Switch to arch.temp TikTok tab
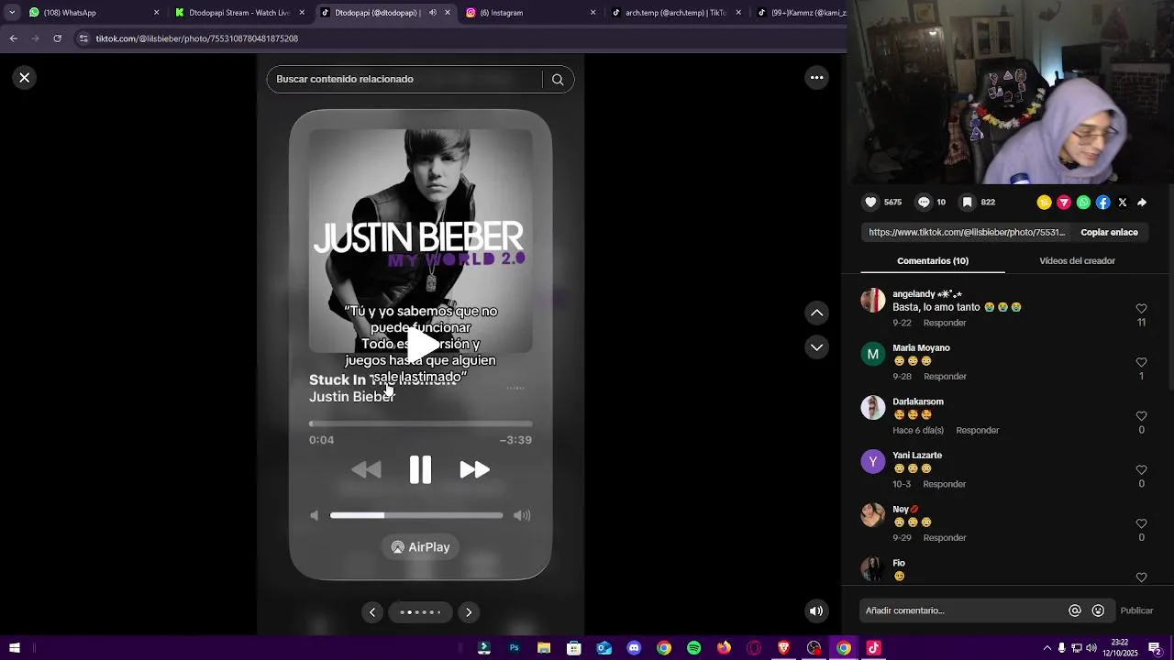1174x660 pixels. [677, 13]
